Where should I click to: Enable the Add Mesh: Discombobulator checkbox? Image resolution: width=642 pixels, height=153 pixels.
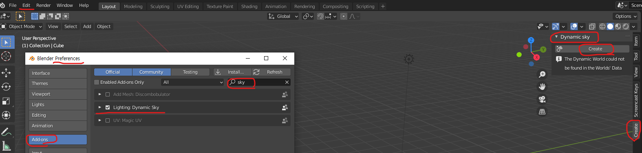pyautogui.click(x=108, y=94)
